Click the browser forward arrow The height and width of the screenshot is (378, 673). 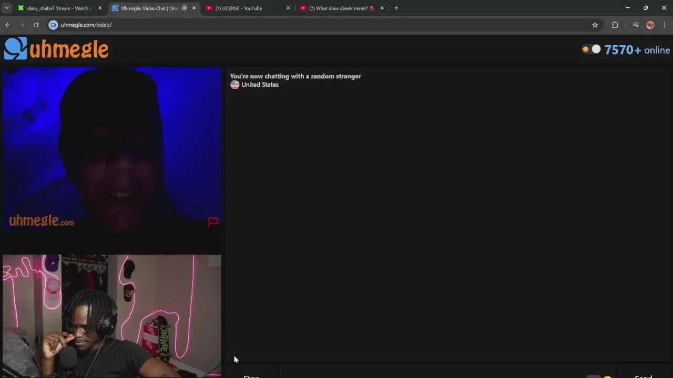[22, 25]
